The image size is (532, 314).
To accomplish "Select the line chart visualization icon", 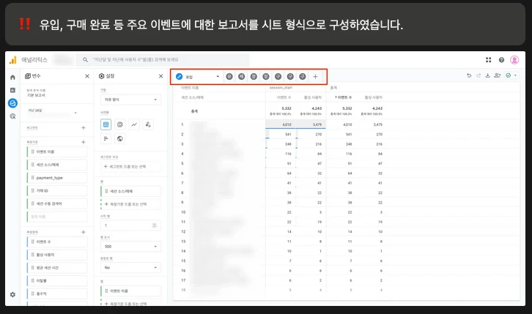I will (134, 124).
